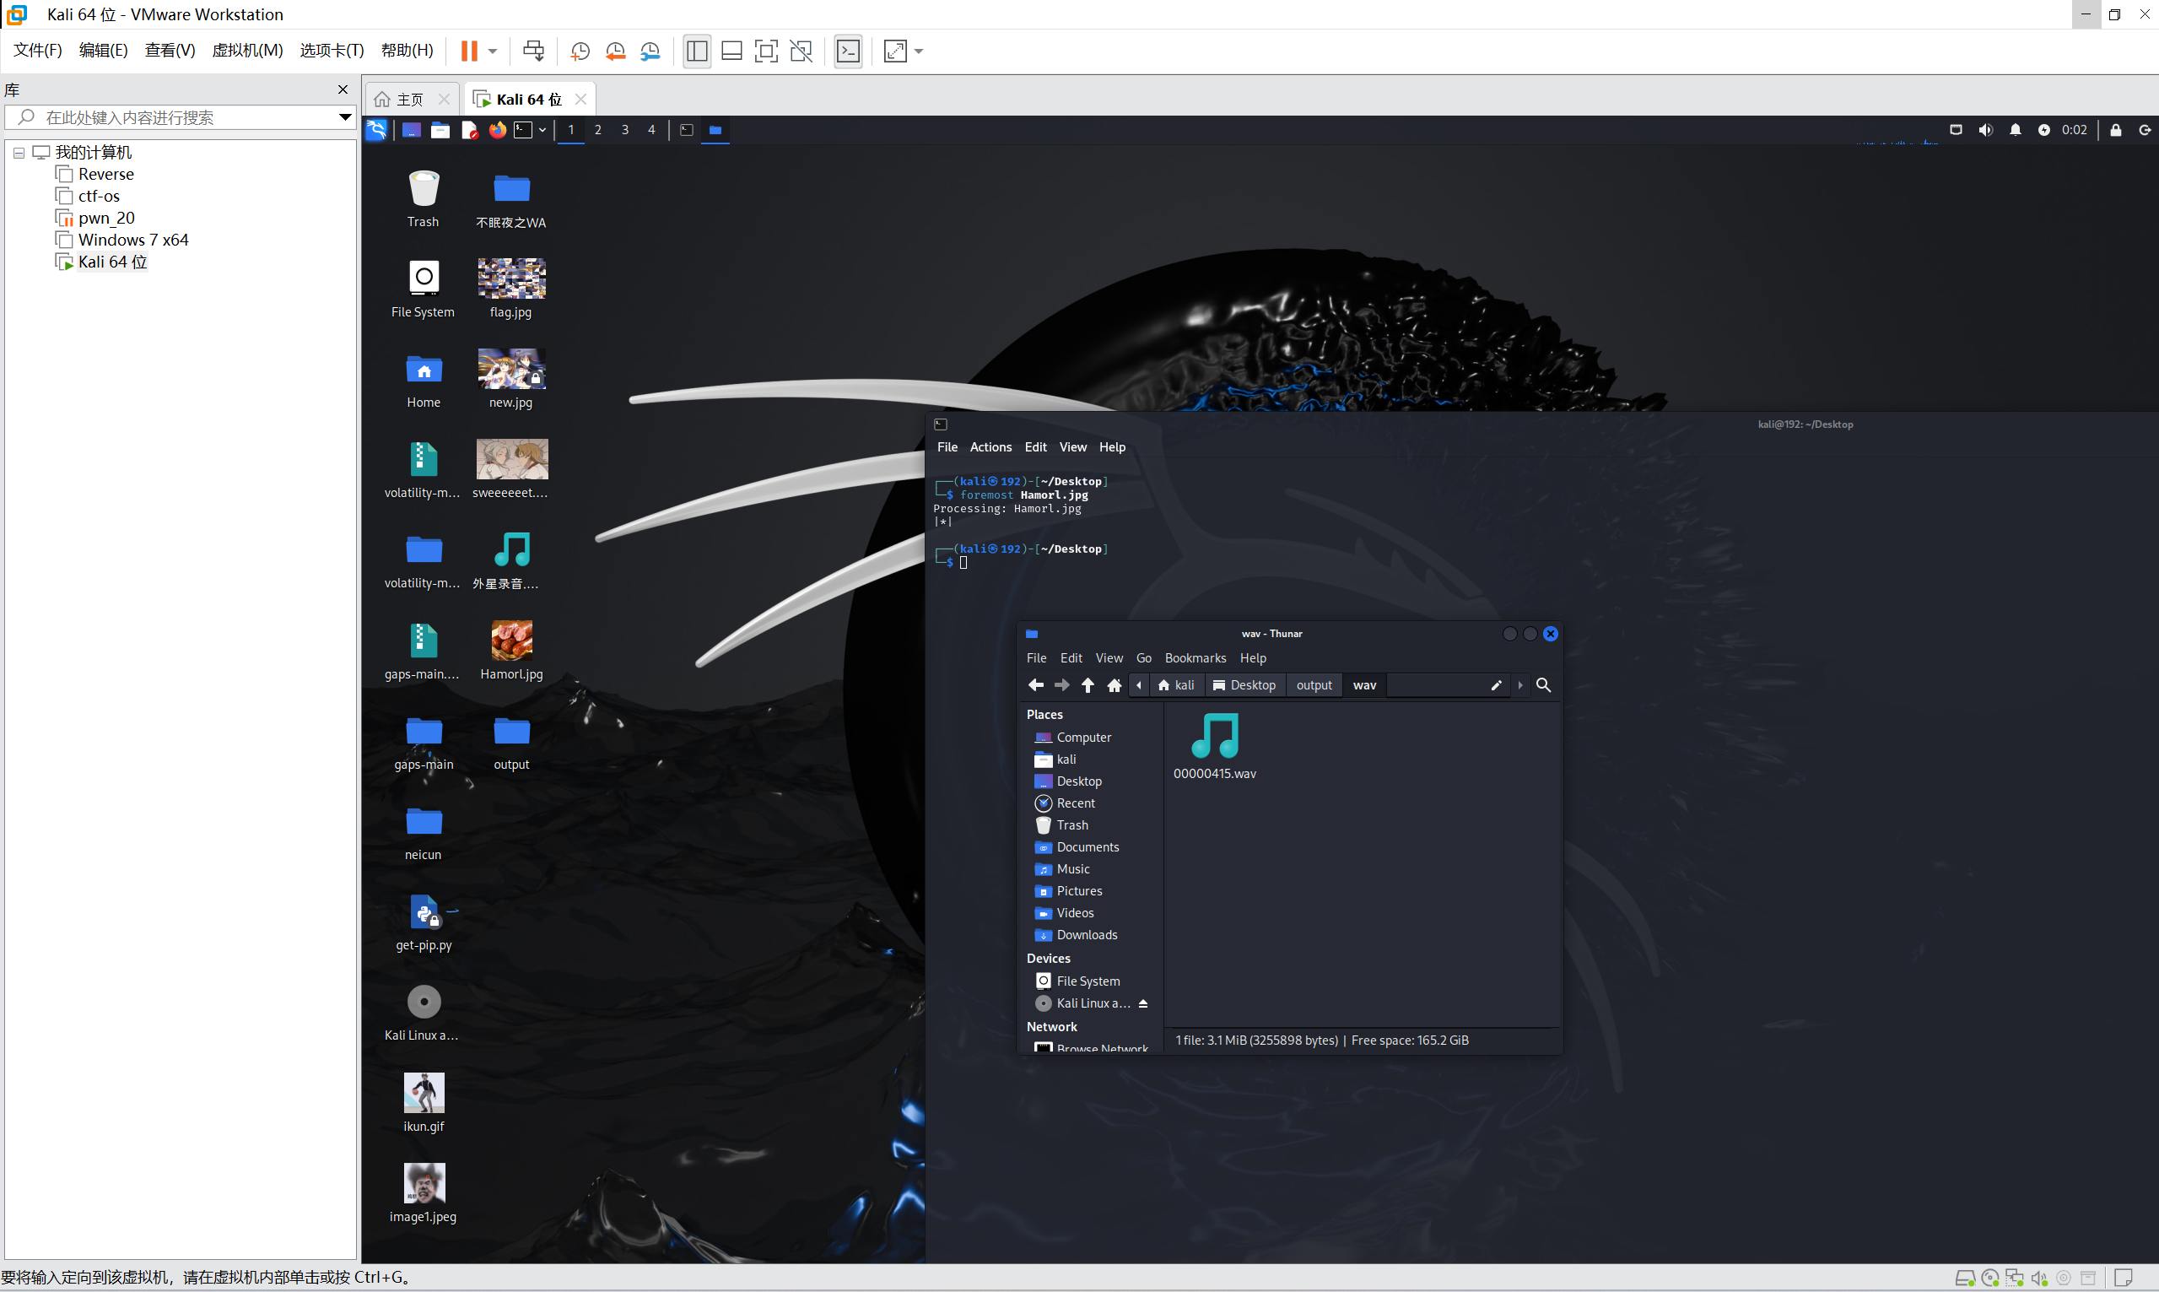Select the output folder on the desktop
The height and width of the screenshot is (1292, 2159).
click(511, 742)
